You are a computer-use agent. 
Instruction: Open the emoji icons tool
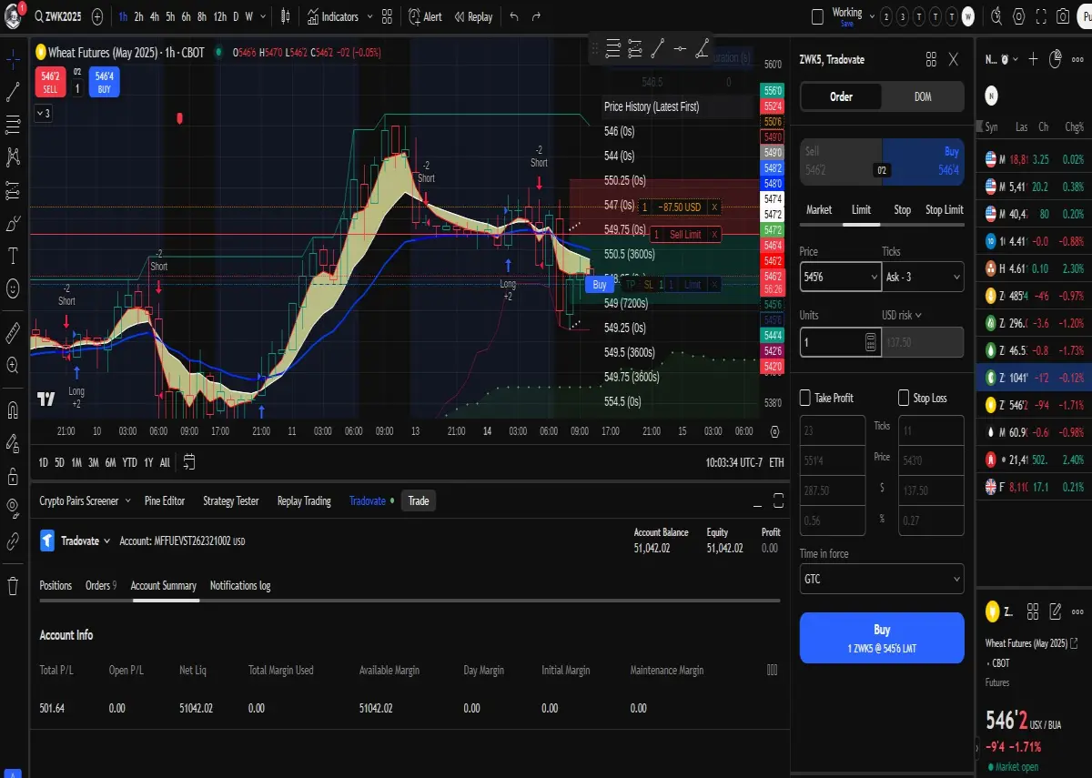click(x=13, y=288)
